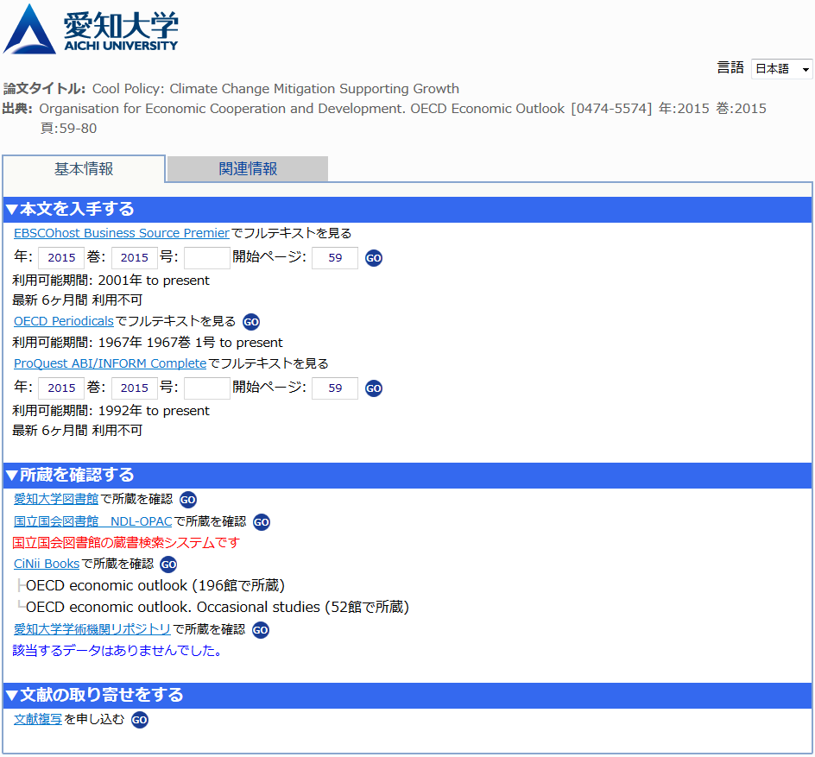Click '利用可能期間: 1992年 to present' text

coord(111,411)
